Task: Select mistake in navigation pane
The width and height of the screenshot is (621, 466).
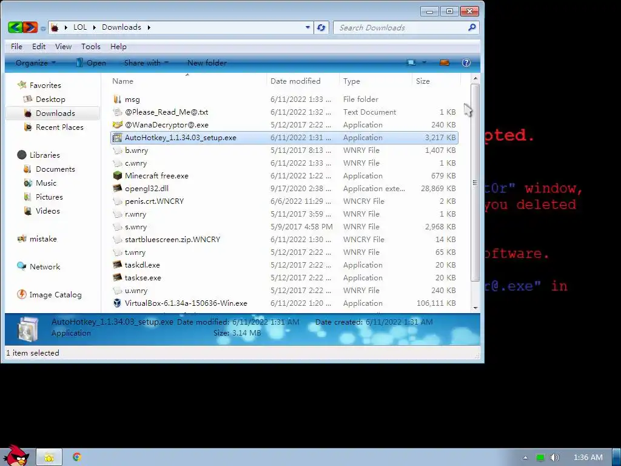Action: tap(43, 238)
